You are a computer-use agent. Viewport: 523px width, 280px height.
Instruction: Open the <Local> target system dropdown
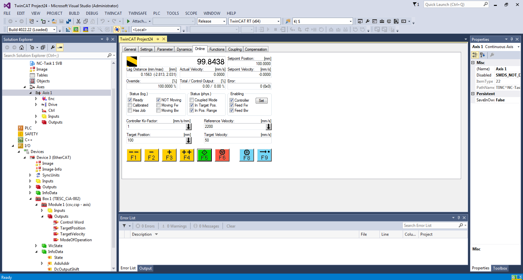156,30
